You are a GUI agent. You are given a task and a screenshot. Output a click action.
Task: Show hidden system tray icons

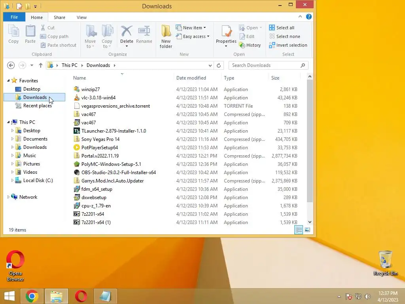coord(339,296)
